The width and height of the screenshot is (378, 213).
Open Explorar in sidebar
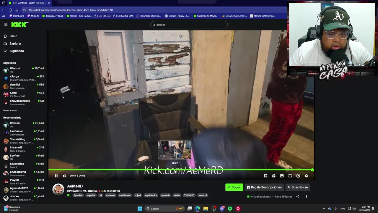15,43
